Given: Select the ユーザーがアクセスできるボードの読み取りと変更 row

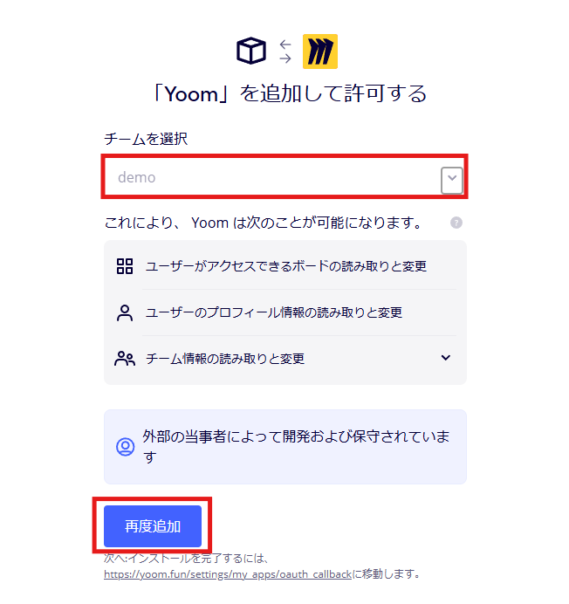Looking at the screenshot, I should pos(285,266).
